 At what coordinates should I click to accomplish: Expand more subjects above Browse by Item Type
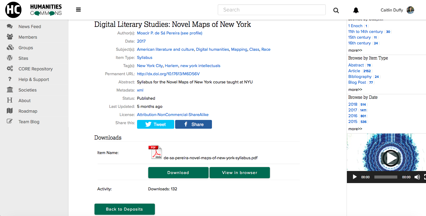355,50
